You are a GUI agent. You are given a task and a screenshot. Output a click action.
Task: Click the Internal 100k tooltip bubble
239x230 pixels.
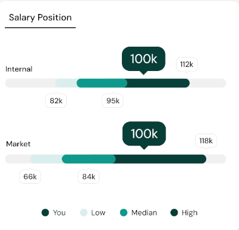click(x=144, y=59)
